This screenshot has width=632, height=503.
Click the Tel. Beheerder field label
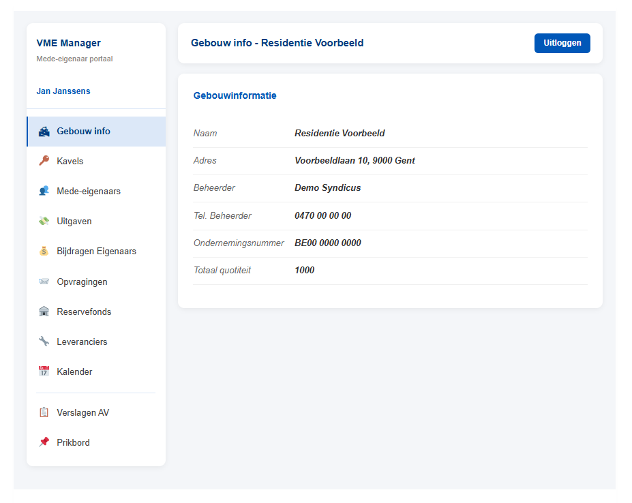tap(222, 215)
